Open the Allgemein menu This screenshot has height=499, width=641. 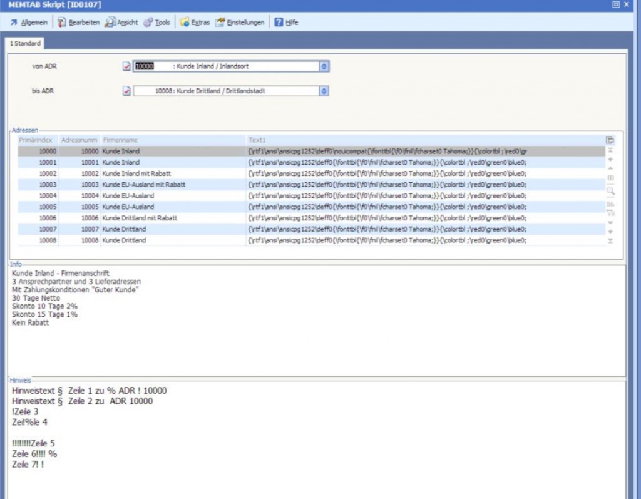(x=29, y=23)
